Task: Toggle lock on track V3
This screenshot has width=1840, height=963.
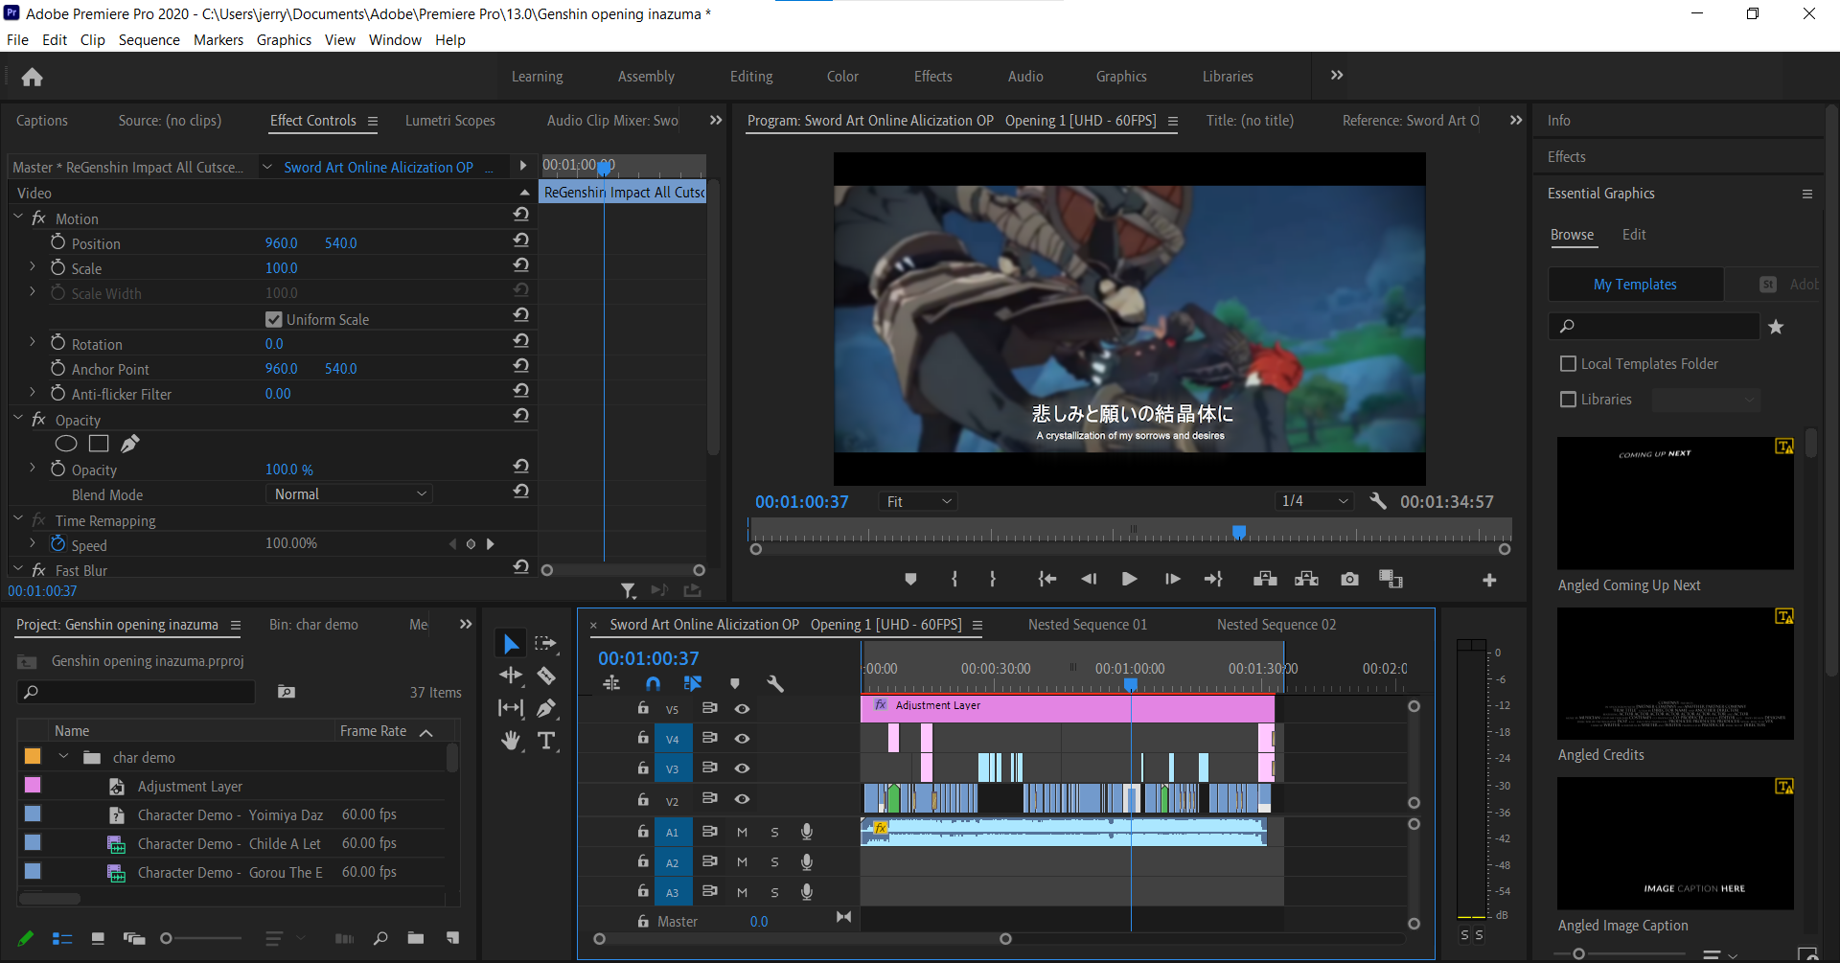Action: coord(643,768)
